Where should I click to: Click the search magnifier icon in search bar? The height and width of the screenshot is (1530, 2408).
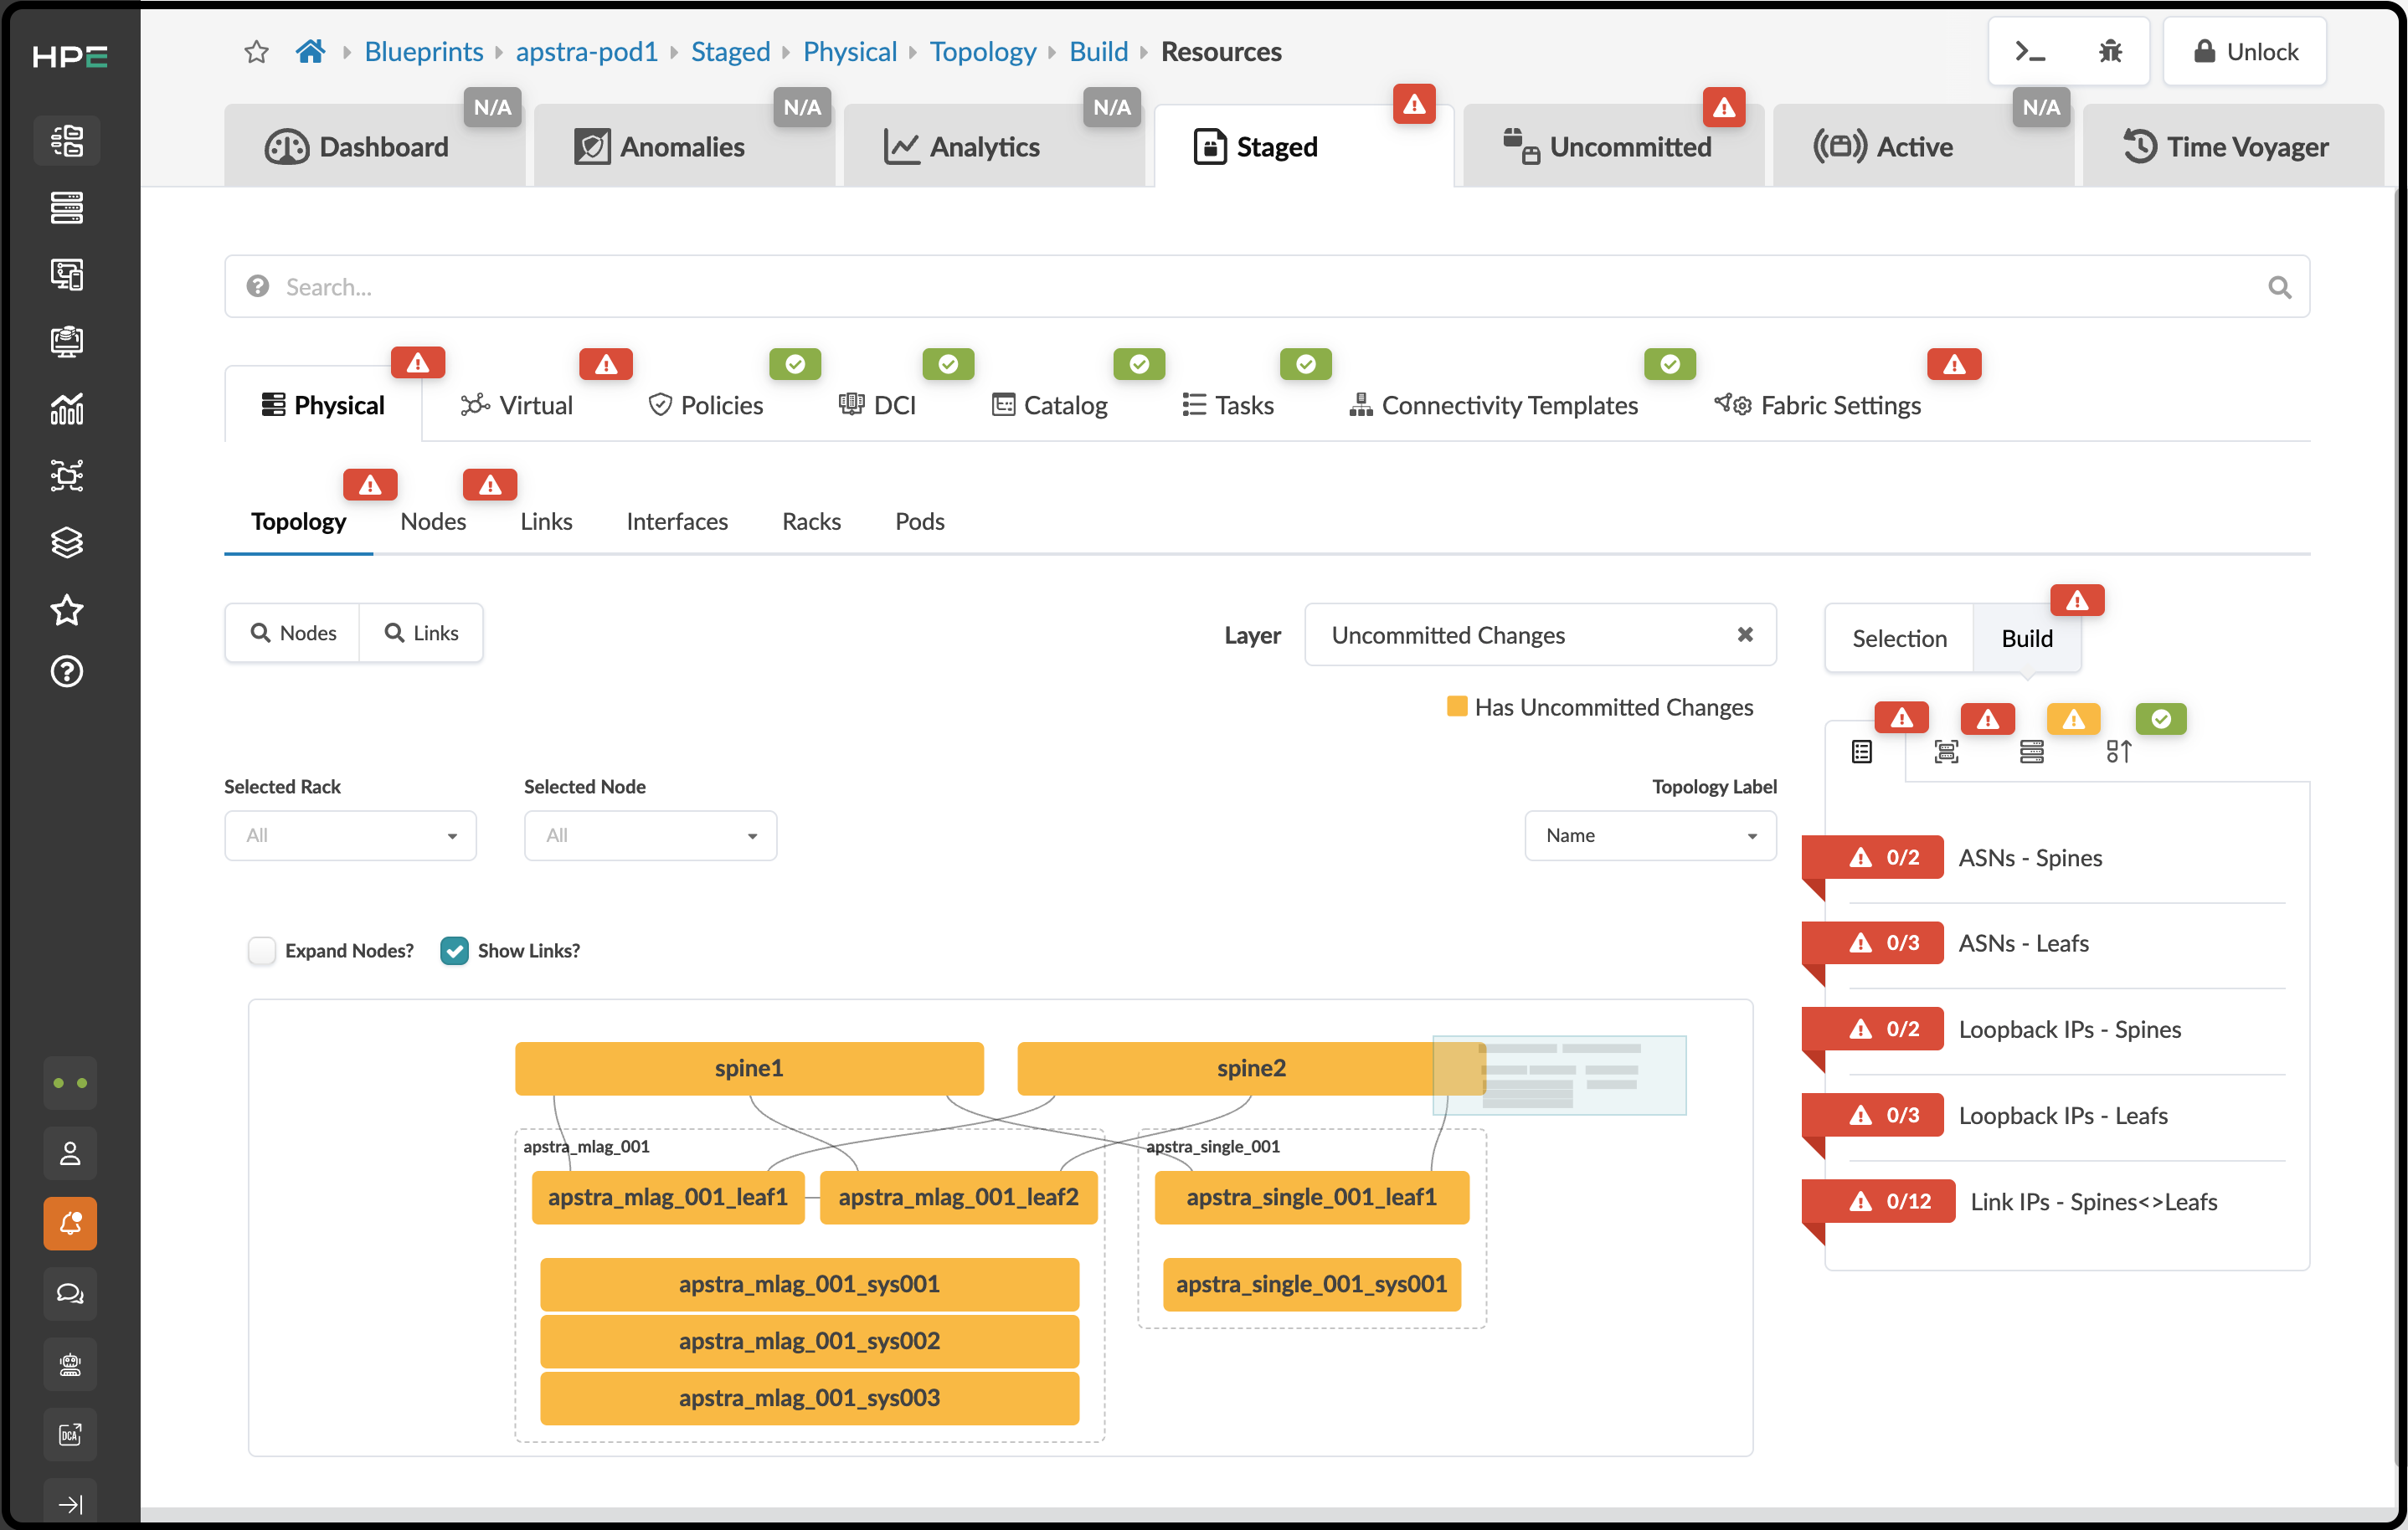tap(2279, 288)
